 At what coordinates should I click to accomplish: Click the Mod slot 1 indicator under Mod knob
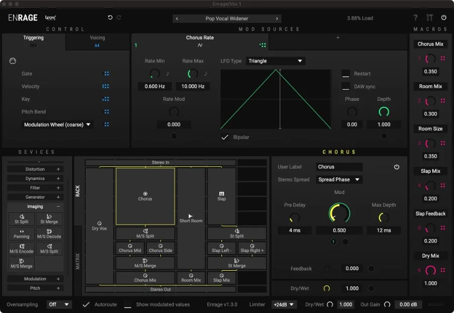click(x=333, y=242)
